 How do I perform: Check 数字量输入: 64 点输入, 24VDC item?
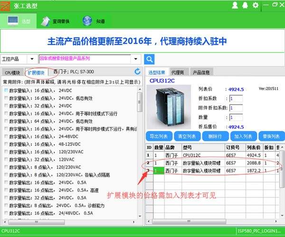coord(6,121)
